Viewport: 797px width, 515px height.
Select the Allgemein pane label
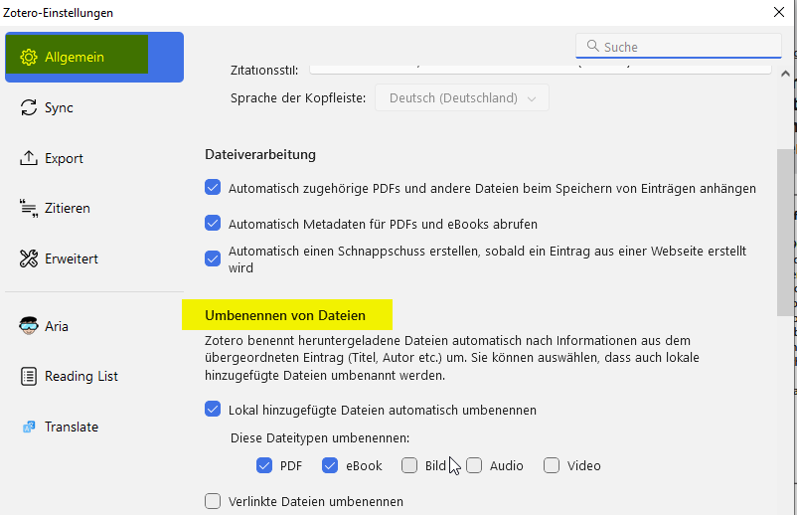pos(75,57)
